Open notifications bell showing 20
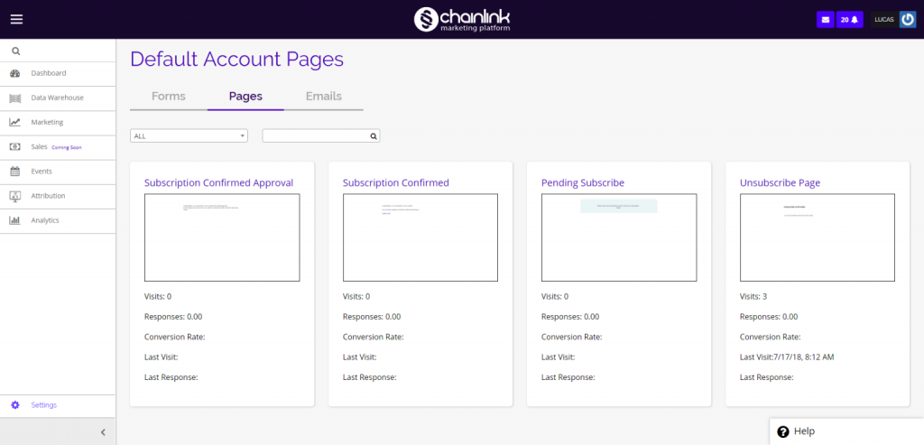Image resolution: width=924 pixels, height=445 pixels. (849, 20)
